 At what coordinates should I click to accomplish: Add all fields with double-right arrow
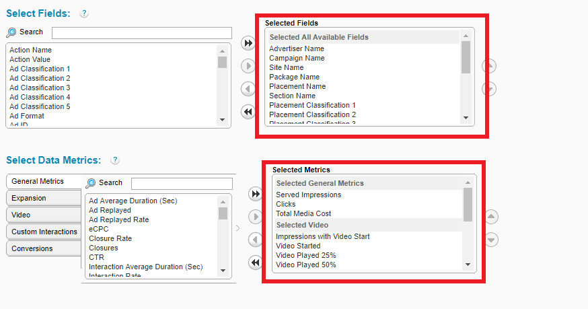pyautogui.click(x=248, y=43)
